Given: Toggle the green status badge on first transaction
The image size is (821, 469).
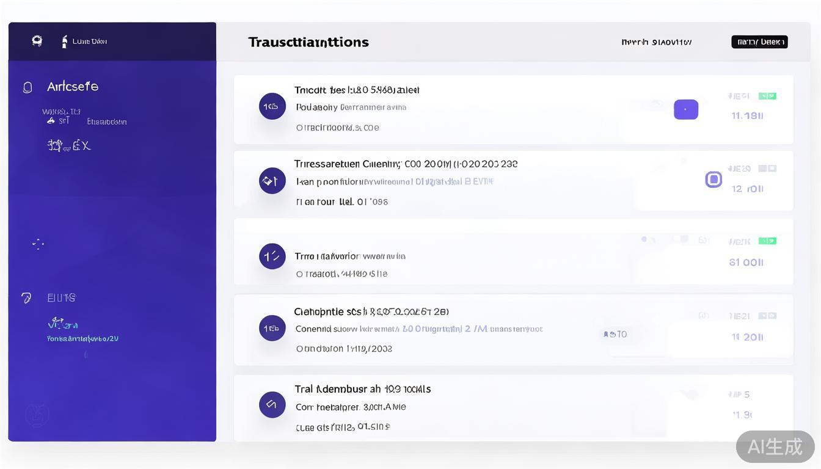Looking at the screenshot, I should tap(767, 96).
